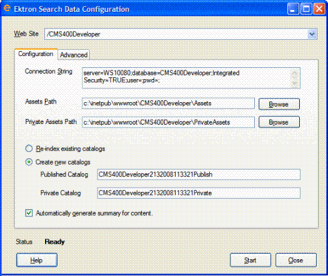Viewport: 328px width, 276px height.
Task: Close the dialog with the red X
Action: (x=319, y=9)
